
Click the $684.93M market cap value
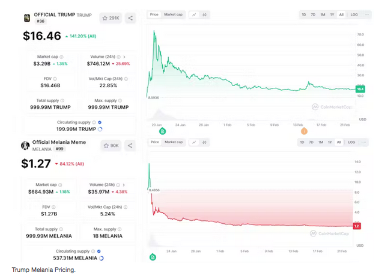tap(41, 192)
